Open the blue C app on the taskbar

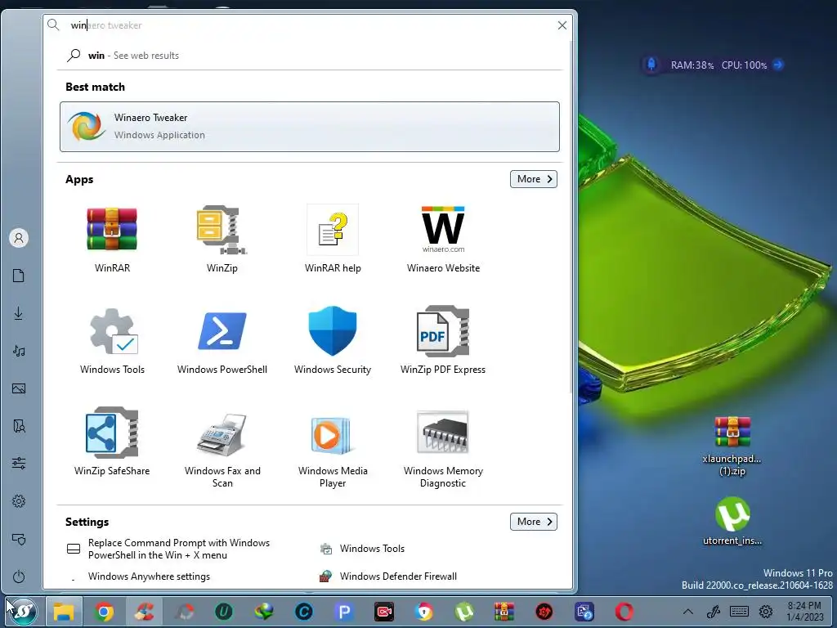point(304,612)
